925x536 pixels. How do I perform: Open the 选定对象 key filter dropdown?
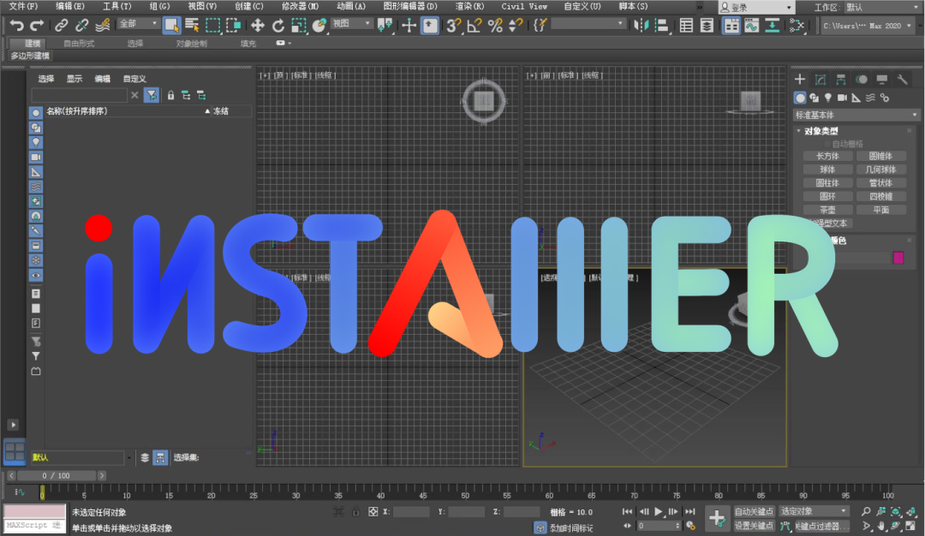[x=815, y=511]
